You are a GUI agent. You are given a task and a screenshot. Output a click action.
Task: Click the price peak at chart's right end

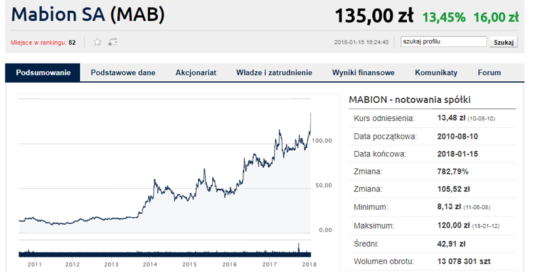311,115
